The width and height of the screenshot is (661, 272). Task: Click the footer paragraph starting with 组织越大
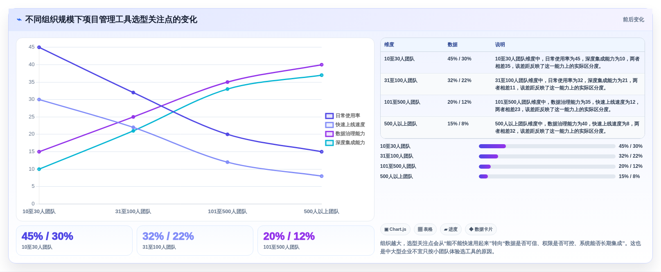[511, 247]
